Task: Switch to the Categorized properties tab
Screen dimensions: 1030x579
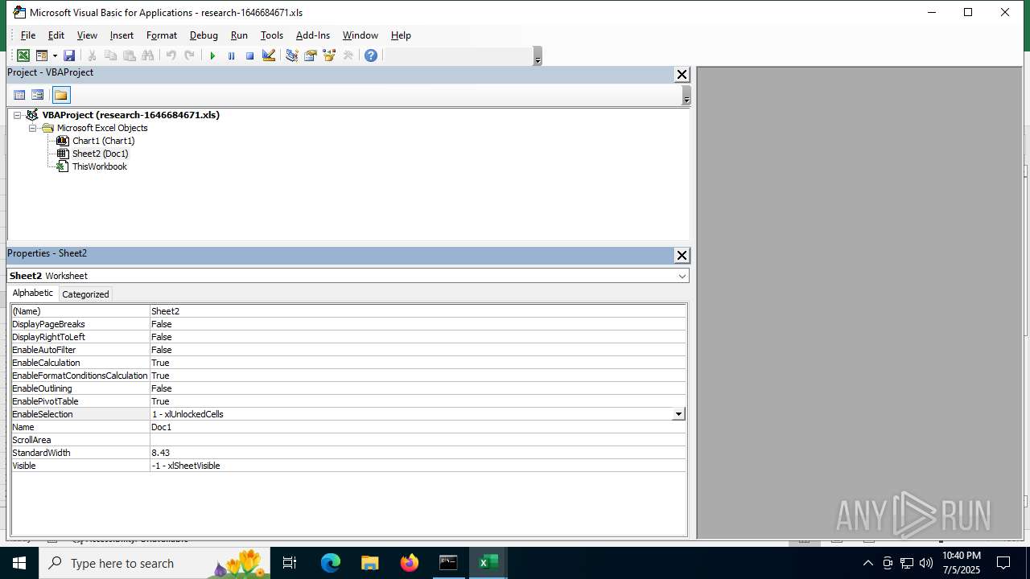Action: pos(85,294)
